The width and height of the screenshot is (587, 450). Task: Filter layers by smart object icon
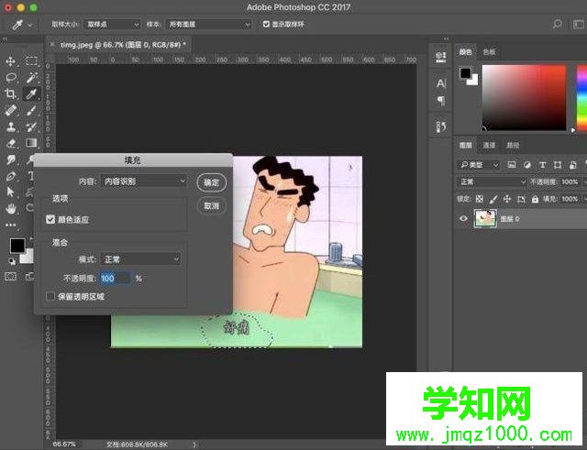pyautogui.click(x=572, y=165)
